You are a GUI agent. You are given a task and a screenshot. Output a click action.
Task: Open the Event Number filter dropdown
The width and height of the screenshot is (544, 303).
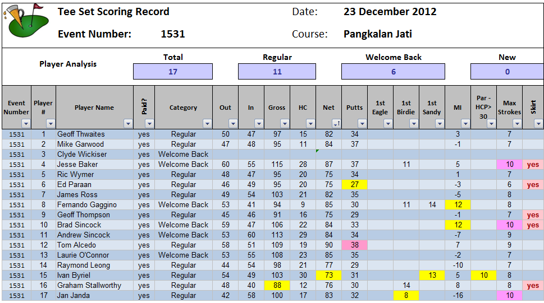[25, 124]
